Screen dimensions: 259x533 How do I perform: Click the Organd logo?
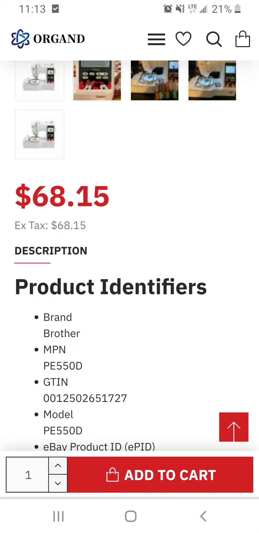click(x=48, y=39)
